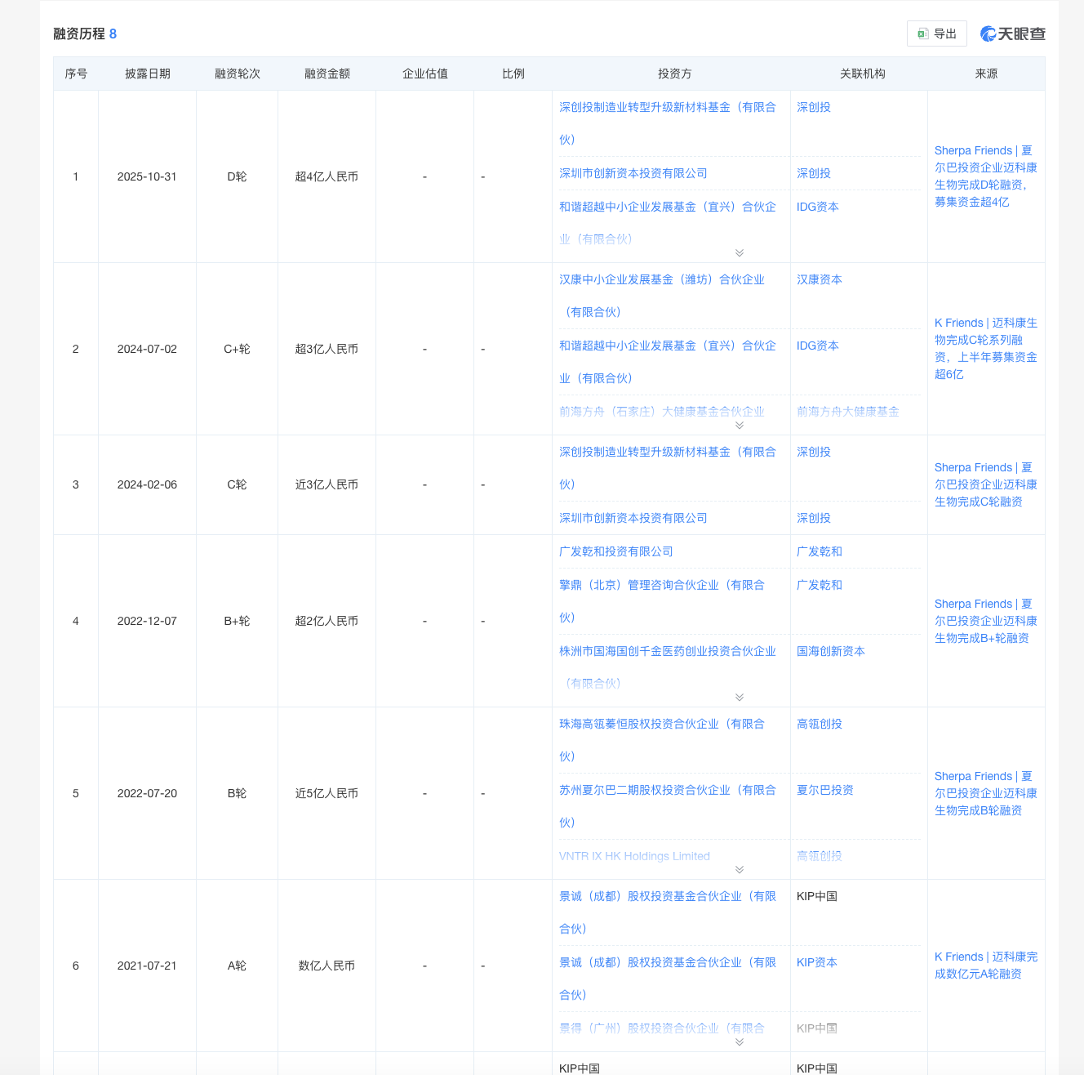Open the 数亿元A轮融资 source article
1084x1075 pixels.
(985, 965)
